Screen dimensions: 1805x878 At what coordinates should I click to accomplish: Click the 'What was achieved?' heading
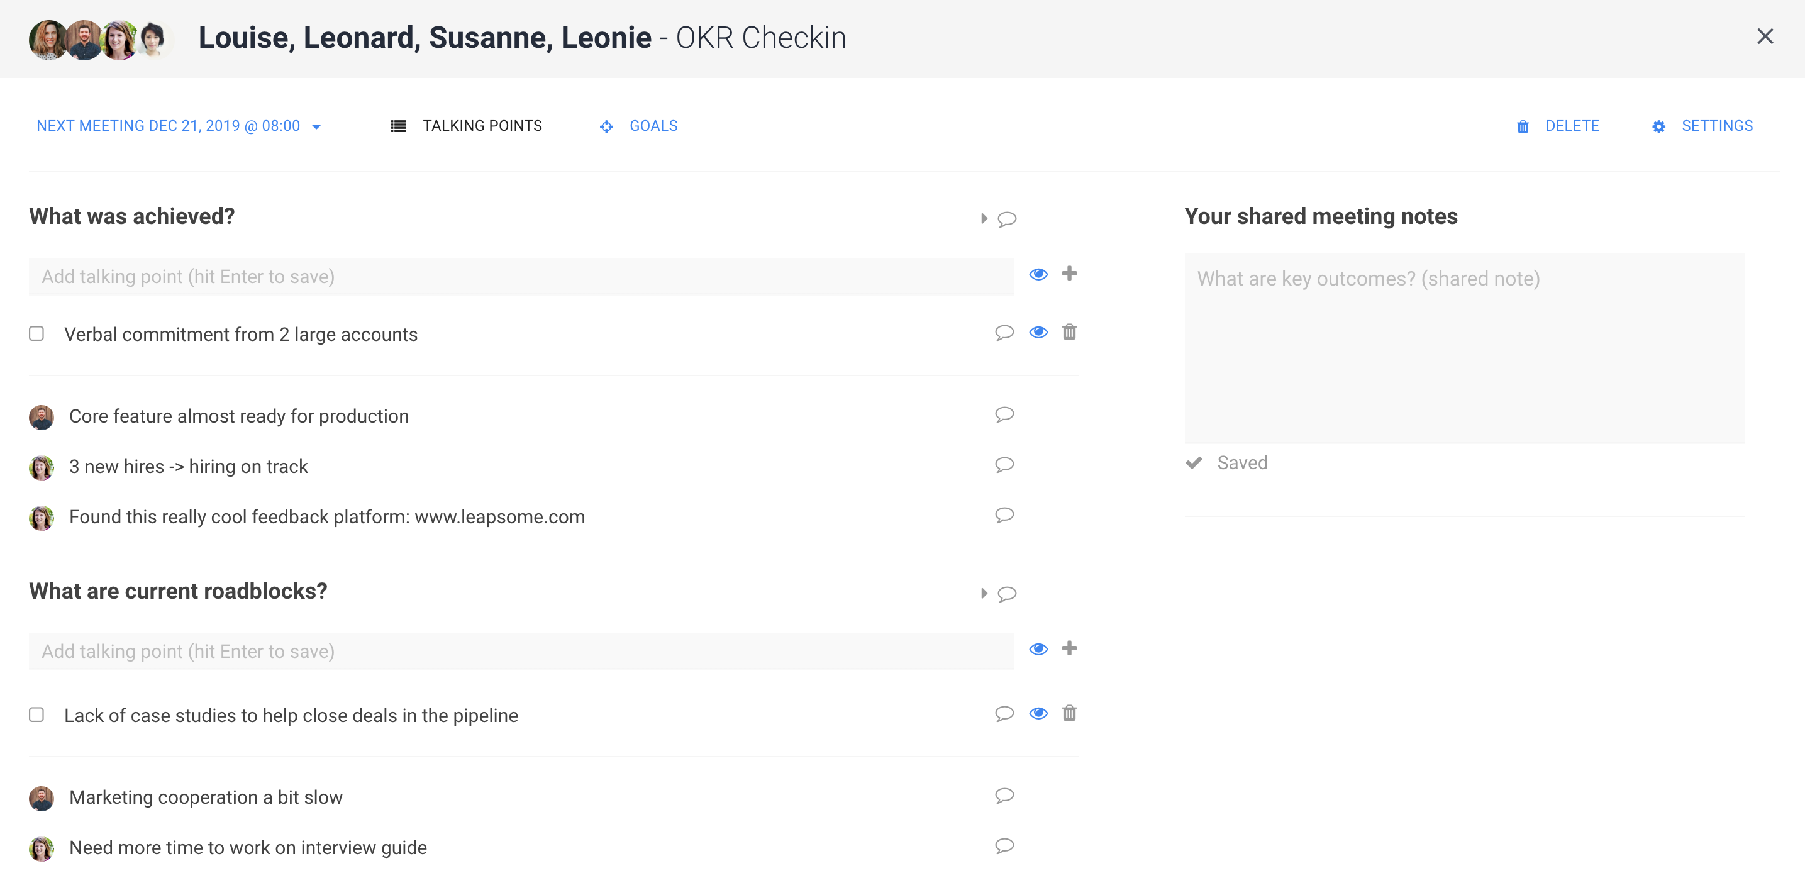(131, 216)
